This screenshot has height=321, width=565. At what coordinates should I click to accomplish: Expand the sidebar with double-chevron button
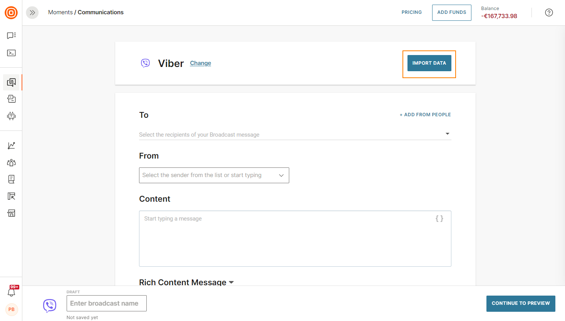point(32,13)
